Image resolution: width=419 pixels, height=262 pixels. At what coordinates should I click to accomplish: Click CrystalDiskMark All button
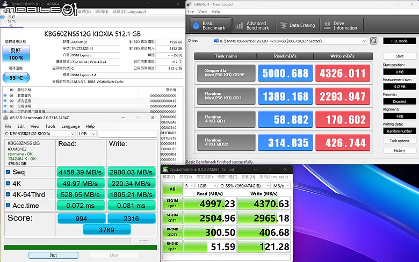click(172, 189)
